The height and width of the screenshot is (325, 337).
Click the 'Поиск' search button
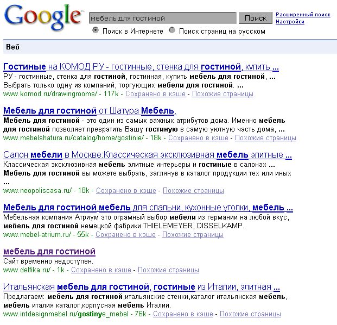[256, 18]
